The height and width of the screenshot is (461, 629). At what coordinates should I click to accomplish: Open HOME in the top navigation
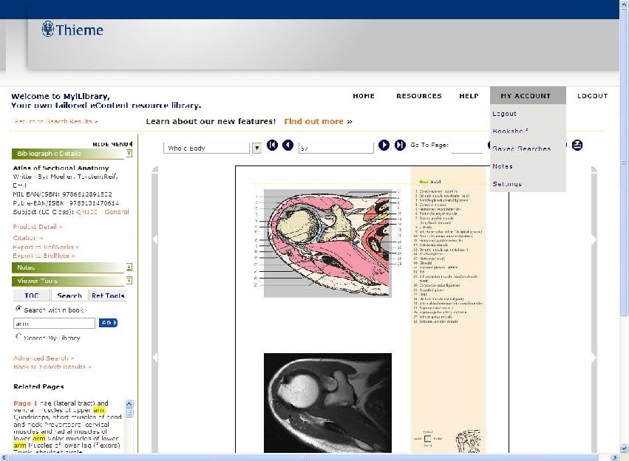tap(364, 96)
